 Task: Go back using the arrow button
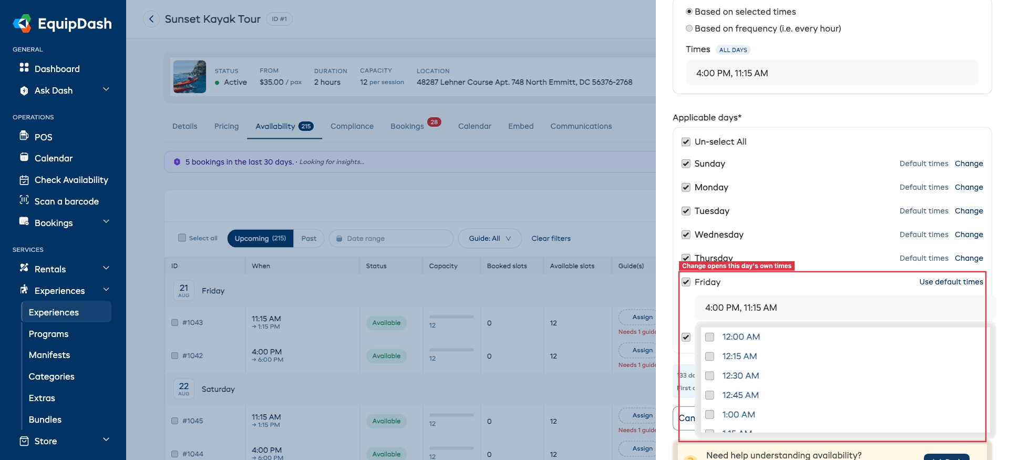(x=151, y=19)
